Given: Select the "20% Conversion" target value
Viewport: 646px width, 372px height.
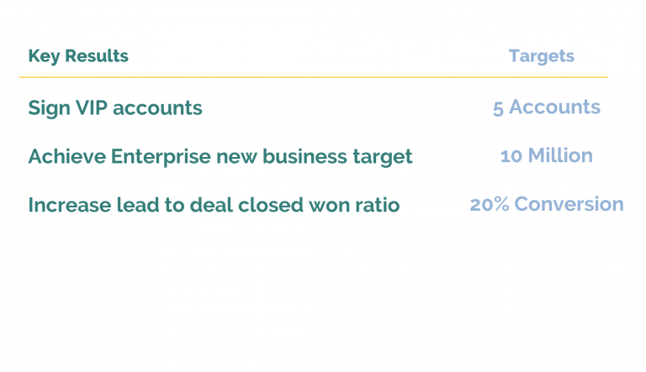Looking at the screenshot, I should tap(546, 204).
